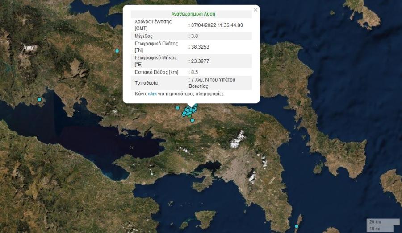Viewport: 402px width, 233px height.
Task: Click the magnitude value 3.8
Action: click(x=194, y=36)
